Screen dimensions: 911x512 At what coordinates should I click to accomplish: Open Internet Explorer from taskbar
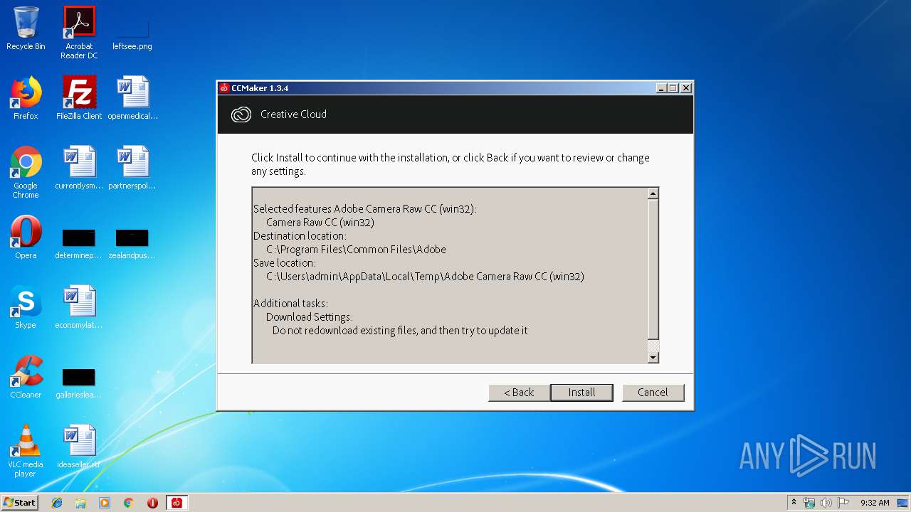click(x=57, y=503)
